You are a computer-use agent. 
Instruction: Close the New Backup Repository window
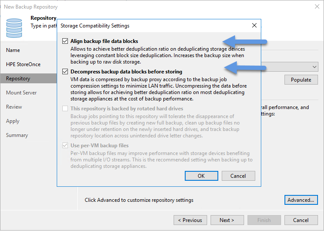pos(317,6)
